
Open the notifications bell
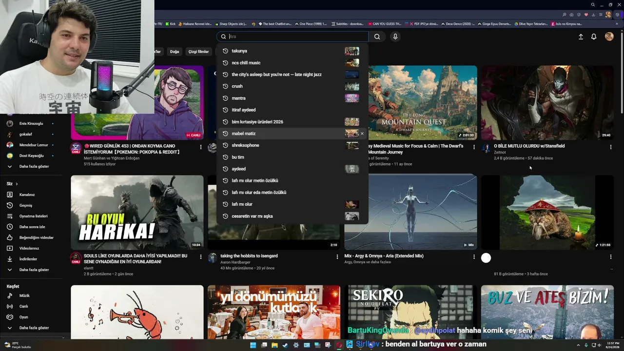pyautogui.click(x=594, y=37)
